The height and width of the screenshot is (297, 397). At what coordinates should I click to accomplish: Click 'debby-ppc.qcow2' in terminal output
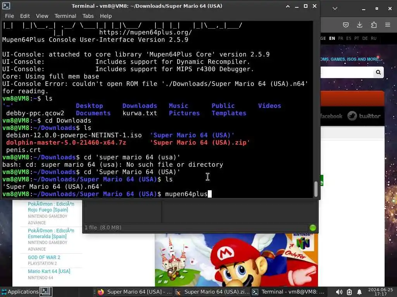(x=35, y=113)
